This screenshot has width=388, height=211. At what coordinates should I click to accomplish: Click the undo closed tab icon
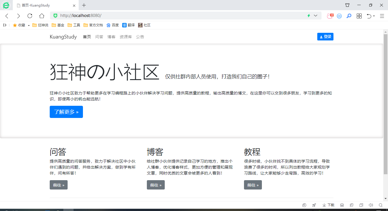(x=369, y=16)
